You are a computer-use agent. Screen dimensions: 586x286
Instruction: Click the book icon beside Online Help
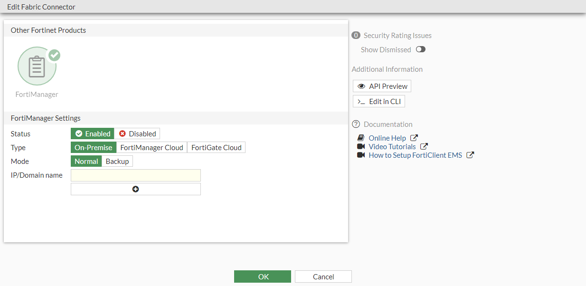tap(361, 138)
